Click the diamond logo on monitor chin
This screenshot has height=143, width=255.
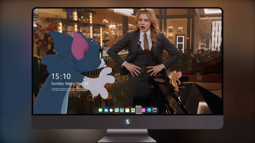128,122
